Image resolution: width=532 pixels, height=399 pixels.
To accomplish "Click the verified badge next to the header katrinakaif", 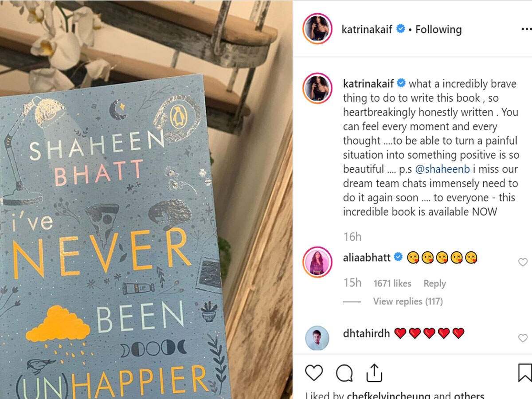I will pos(401,29).
